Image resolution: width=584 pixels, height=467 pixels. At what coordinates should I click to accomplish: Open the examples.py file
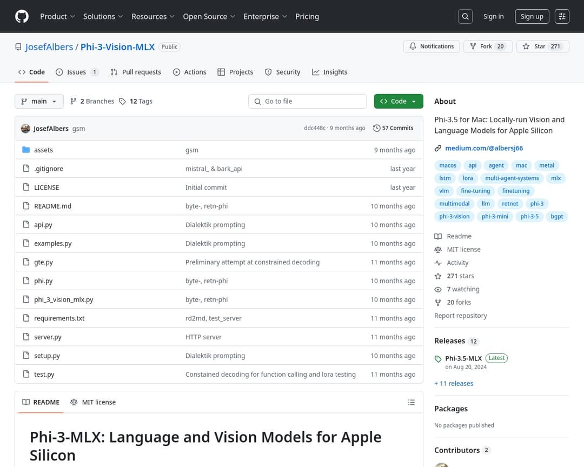[x=53, y=244]
